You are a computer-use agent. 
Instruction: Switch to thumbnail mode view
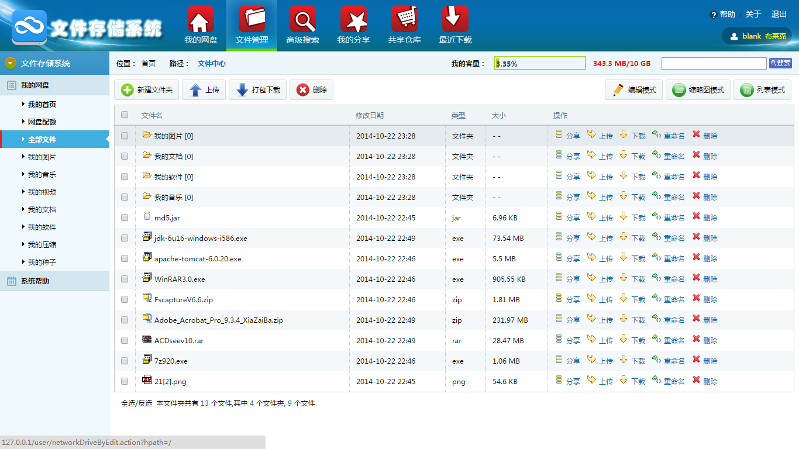(698, 90)
